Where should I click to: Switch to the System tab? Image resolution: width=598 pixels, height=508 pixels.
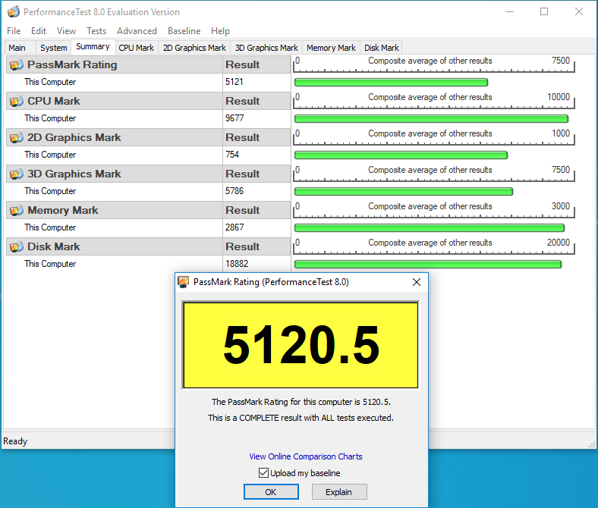[x=54, y=48]
